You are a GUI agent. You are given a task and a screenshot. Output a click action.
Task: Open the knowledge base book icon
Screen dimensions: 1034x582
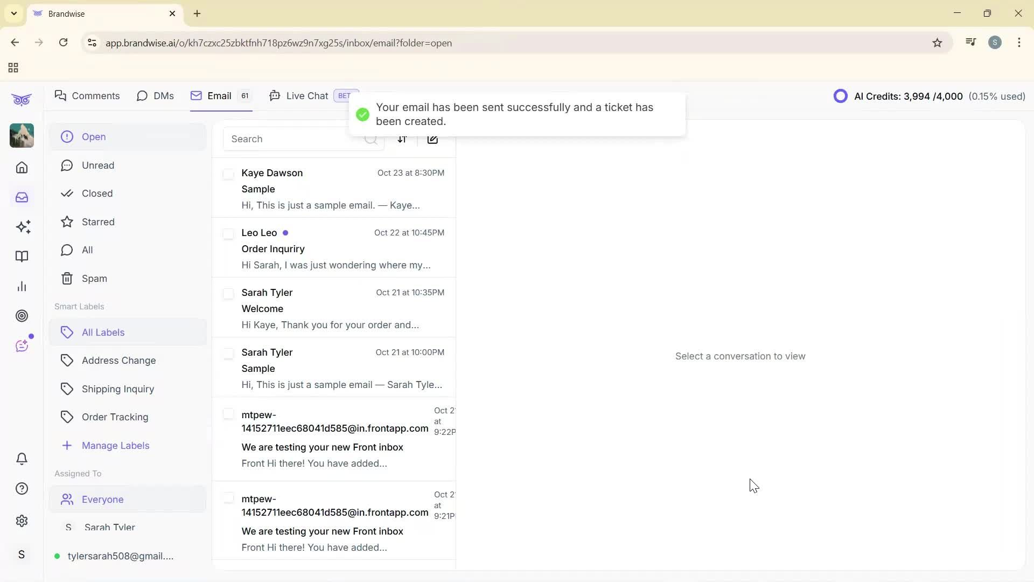point(22,257)
